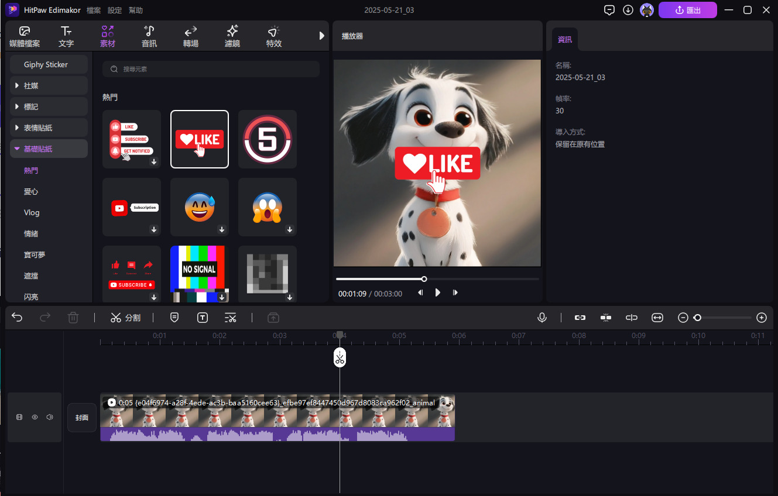
Task: Click the 分割 split button
Action: click(x=125, y=318)
